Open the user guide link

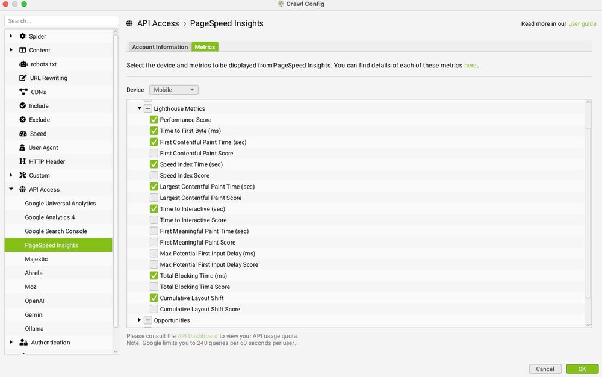tap(582, 24)
